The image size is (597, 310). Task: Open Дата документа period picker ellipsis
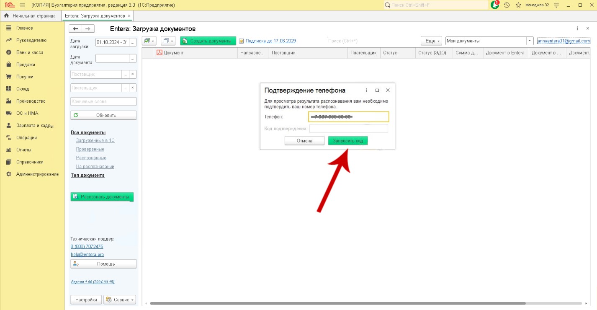point(133,58)
